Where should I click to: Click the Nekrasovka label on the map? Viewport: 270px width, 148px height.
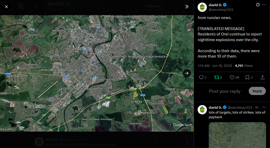59,31
